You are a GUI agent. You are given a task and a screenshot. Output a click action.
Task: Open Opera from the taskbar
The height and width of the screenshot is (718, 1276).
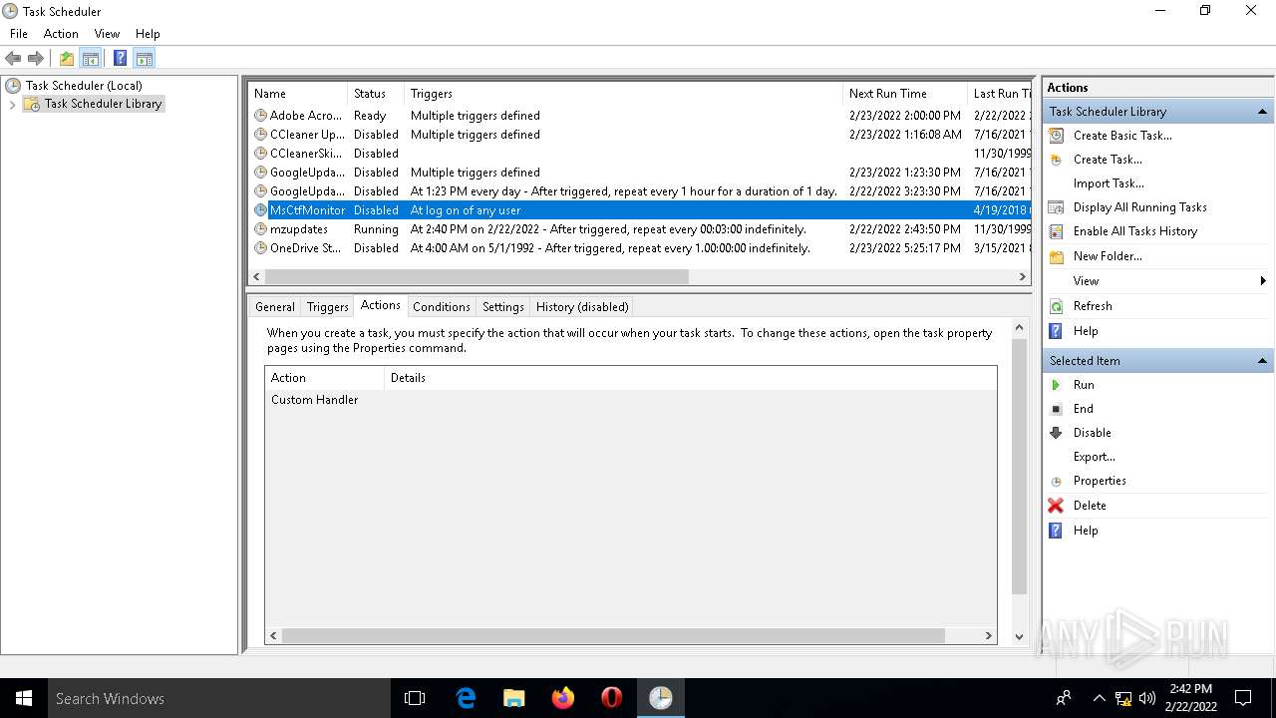tap(612, 698)
